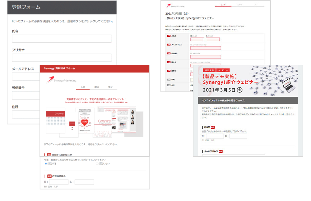The height and width of the screenshot is (201, 311).
Task: Click the red 参加無料 badge
Action: [x=209, y=71]
